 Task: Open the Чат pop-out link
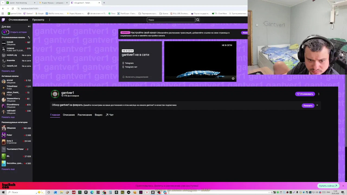pos(110,115)
